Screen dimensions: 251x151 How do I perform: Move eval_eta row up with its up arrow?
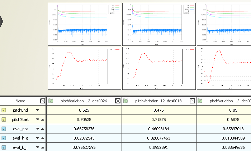pyautogui.click(x=43, y=128)
